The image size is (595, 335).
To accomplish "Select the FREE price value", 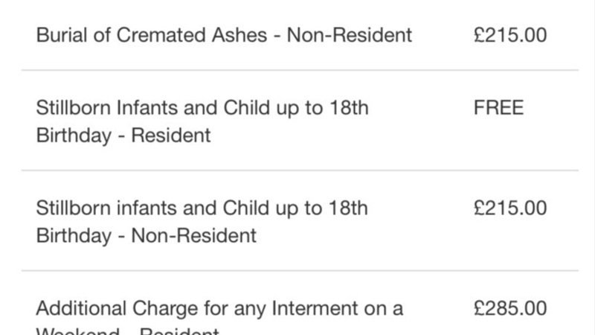I will click(x=498, y=108).
